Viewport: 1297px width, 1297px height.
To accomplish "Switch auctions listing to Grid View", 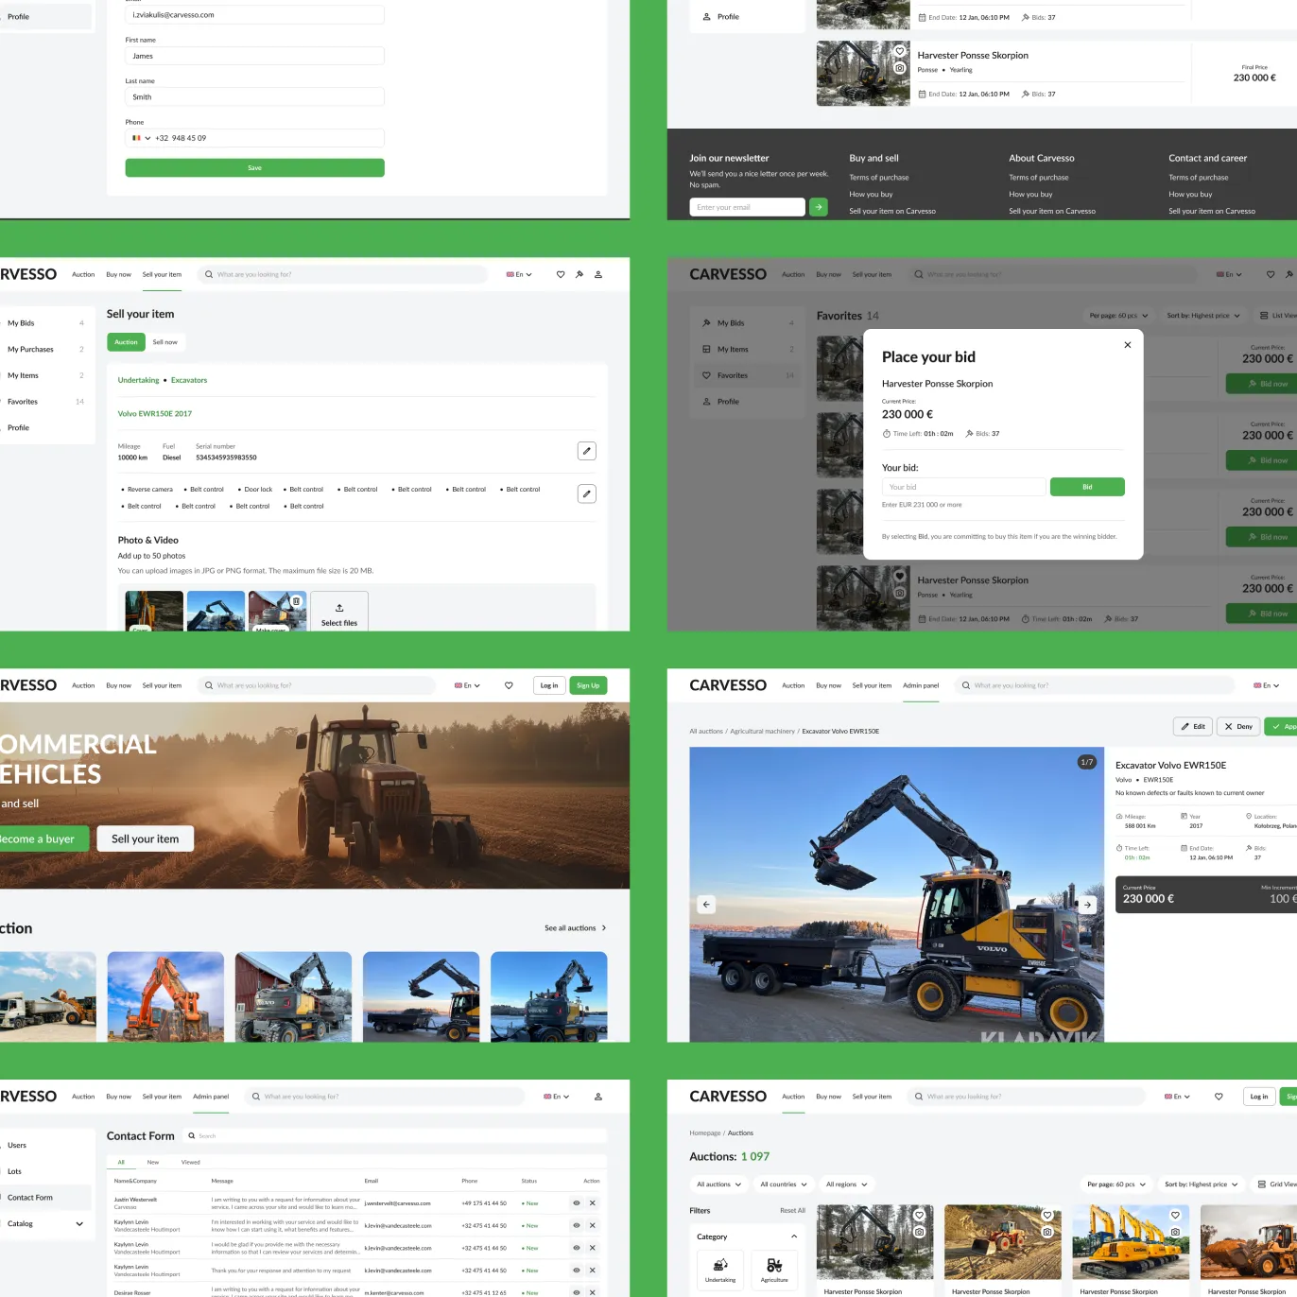I will pos(1276,1185).
